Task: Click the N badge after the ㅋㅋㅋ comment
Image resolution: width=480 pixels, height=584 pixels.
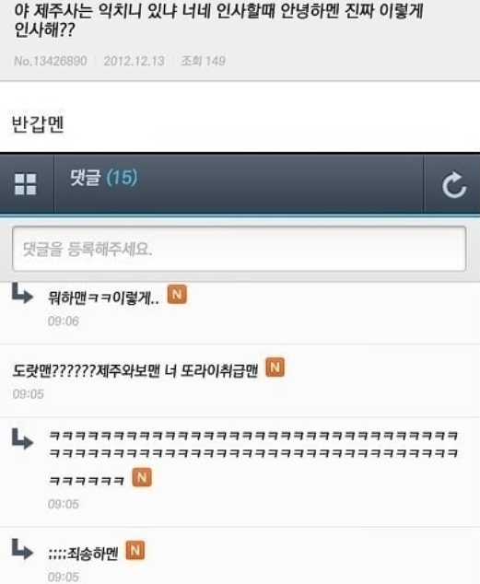Action: pyautogui.click(x=142, y=477)
